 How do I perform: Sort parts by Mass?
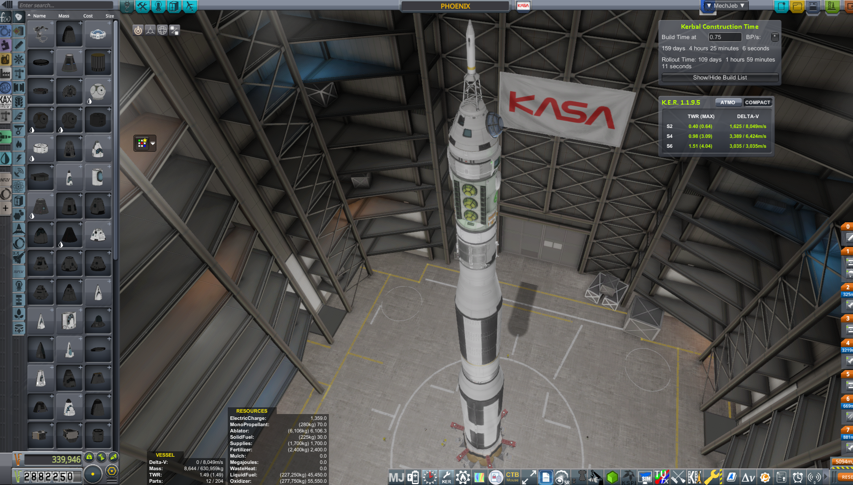(x=64, y=16)
